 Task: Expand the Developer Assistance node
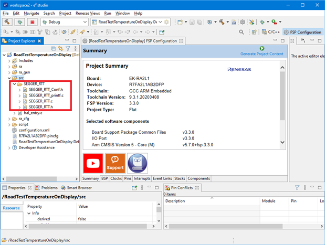(9, 147)
